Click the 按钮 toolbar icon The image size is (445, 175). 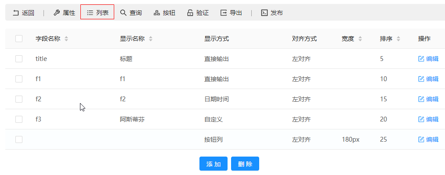click(x=157, y=13)
